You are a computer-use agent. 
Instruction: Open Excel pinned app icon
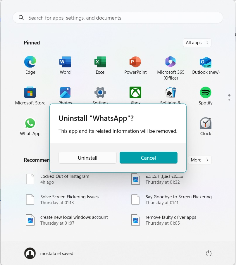coord(100,62)
